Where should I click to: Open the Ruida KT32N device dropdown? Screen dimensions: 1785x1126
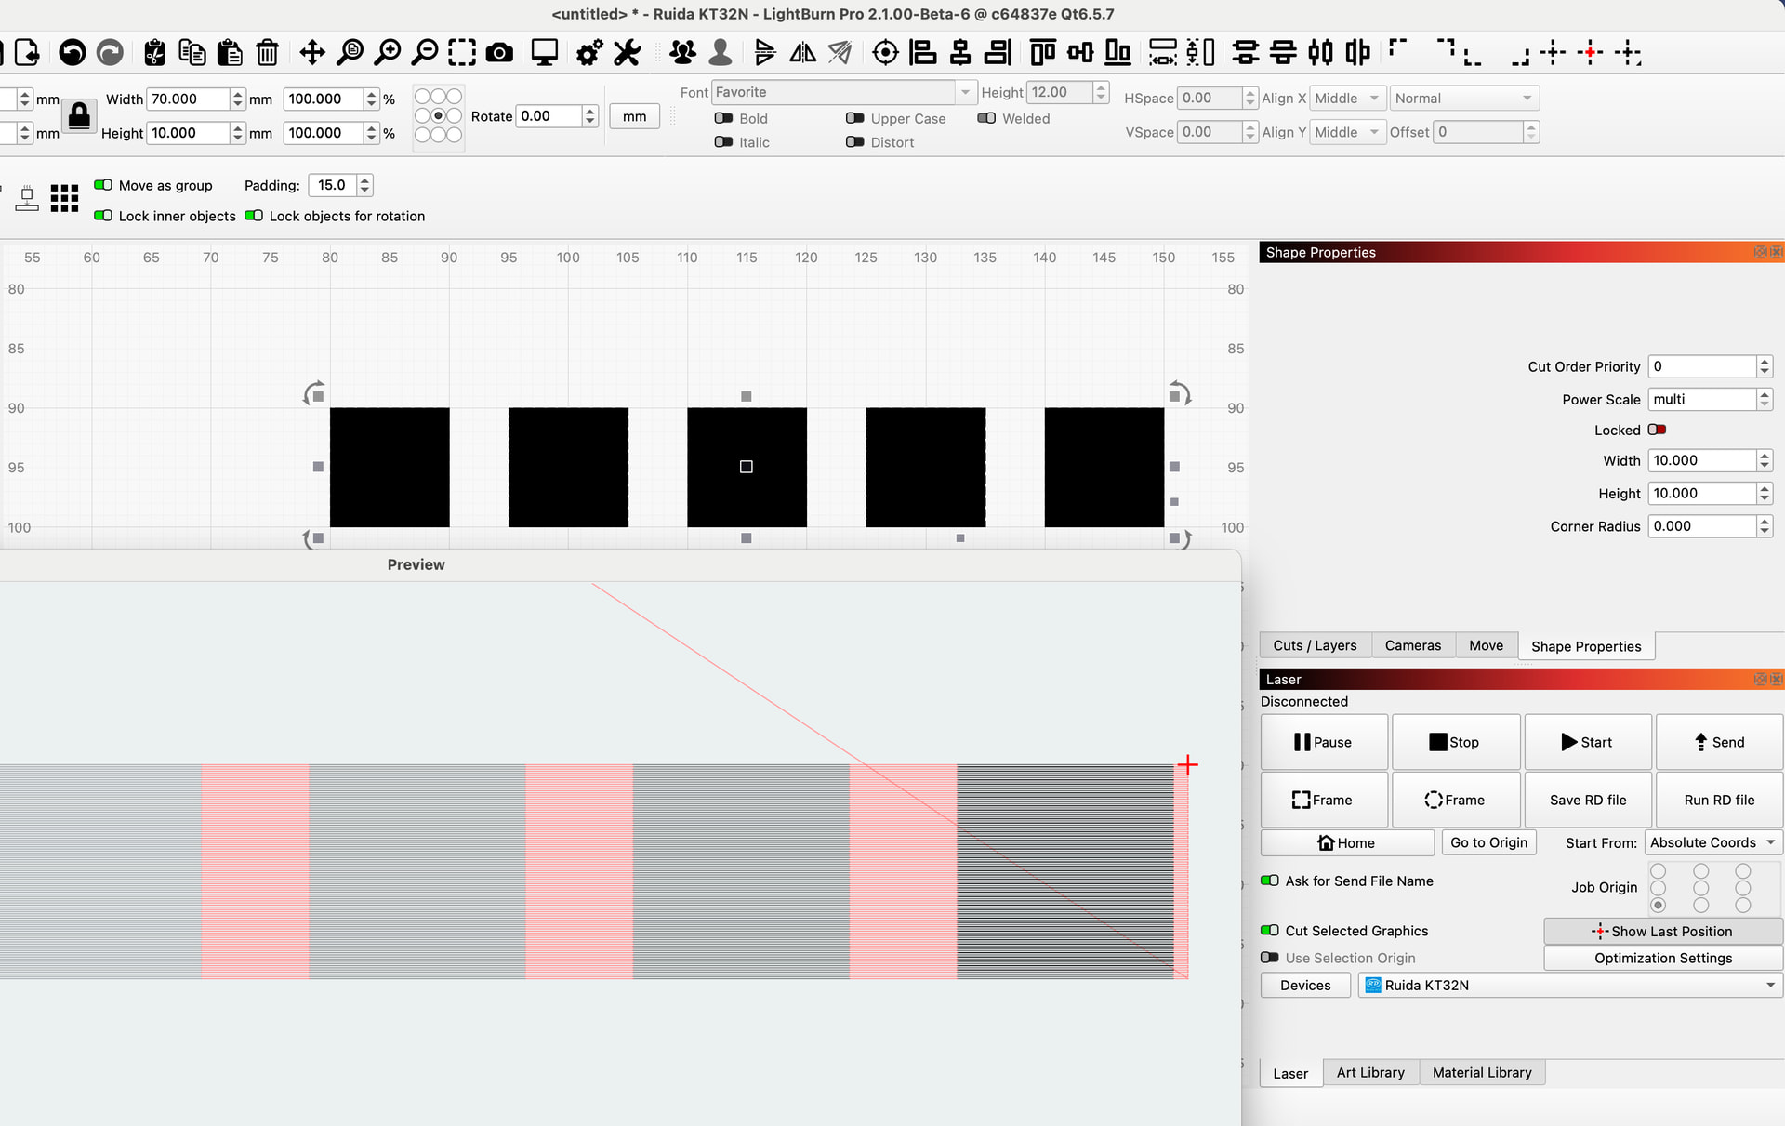coord(1569,985)
